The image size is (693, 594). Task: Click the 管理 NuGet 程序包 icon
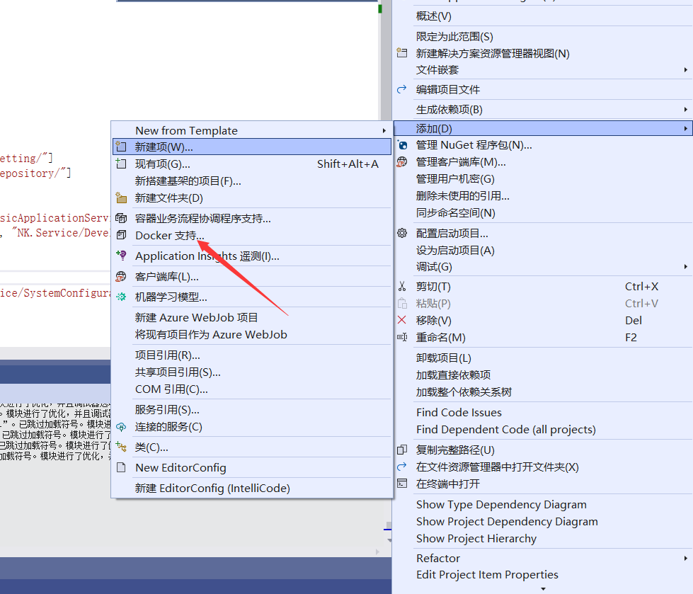click(x=402, y=145)
